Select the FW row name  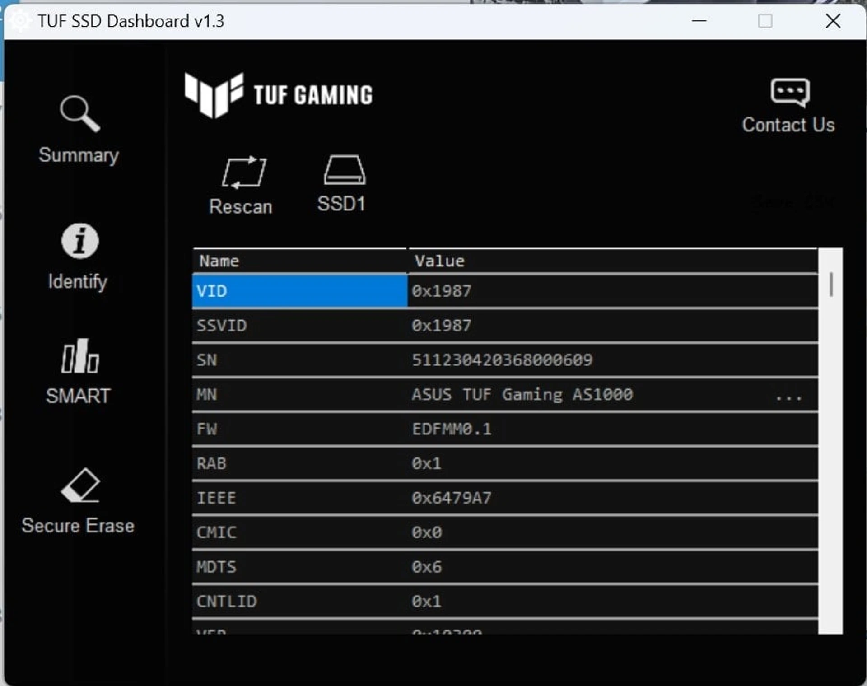pos(206,429)
